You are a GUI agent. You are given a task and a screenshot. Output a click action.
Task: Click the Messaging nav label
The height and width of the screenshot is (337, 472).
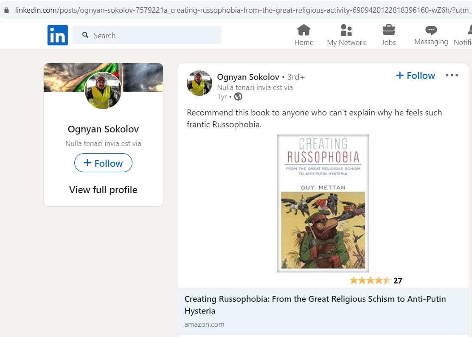point(431,42)
